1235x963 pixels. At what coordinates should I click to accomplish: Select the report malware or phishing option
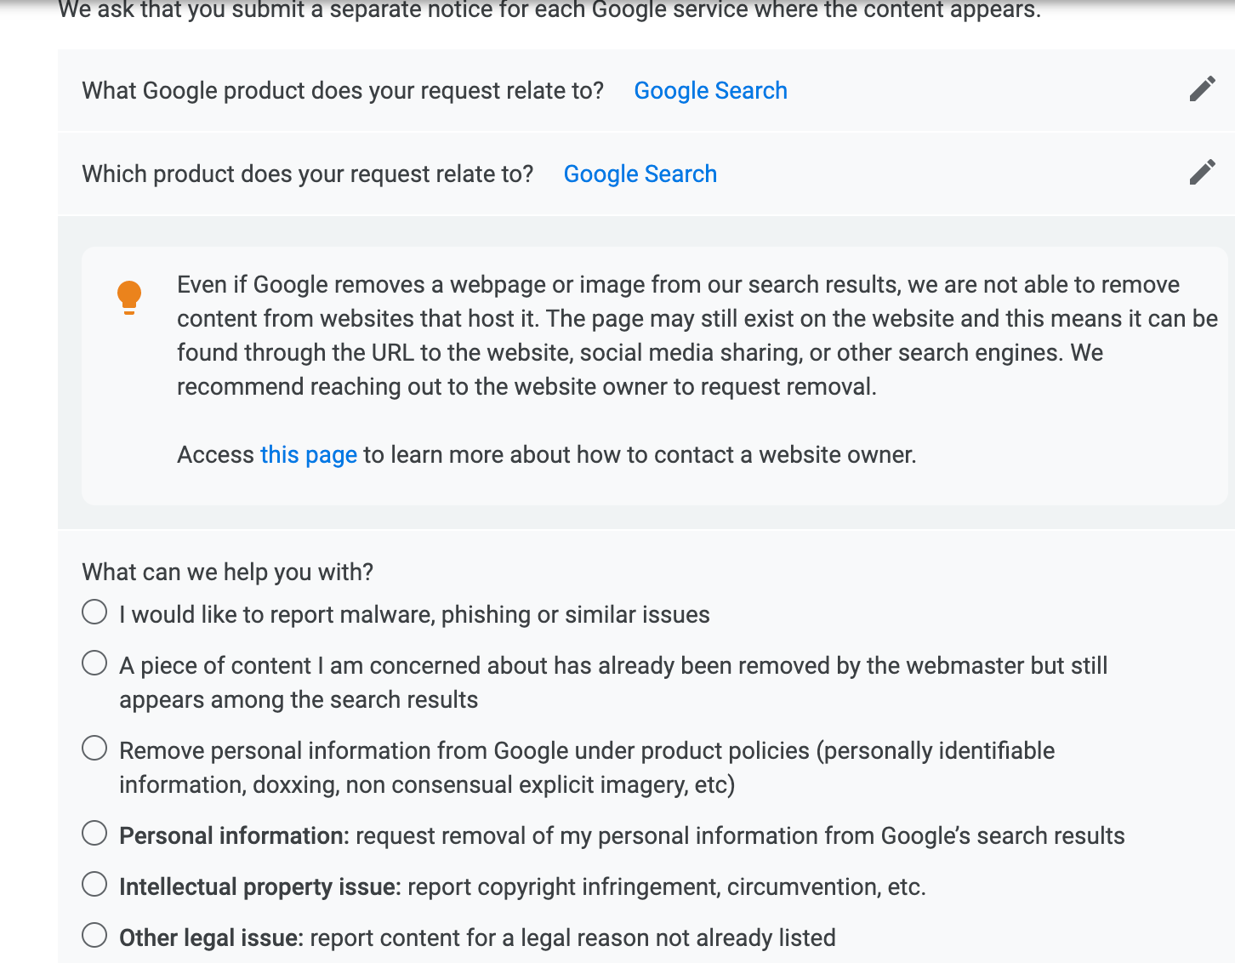(94, 612)
